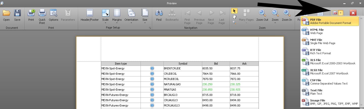364x109 pixels.
Task: Click the Page Setup dialog launcher
Action: pos(150,28)
